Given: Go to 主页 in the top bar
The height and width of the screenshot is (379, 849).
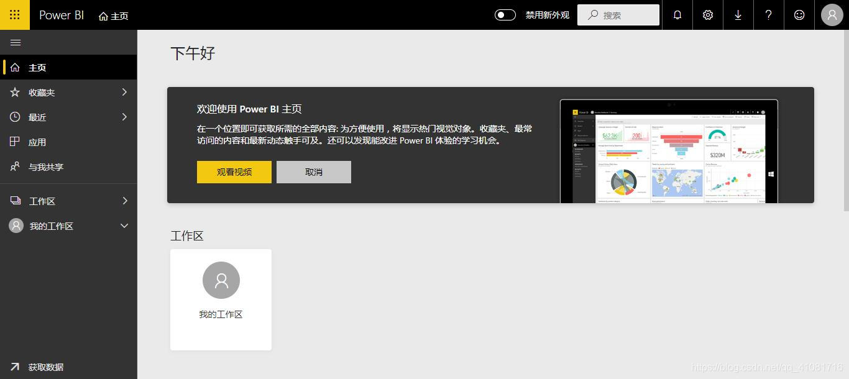Looking at the screenshot, I should pyautogui.click(x=114, y=16).
